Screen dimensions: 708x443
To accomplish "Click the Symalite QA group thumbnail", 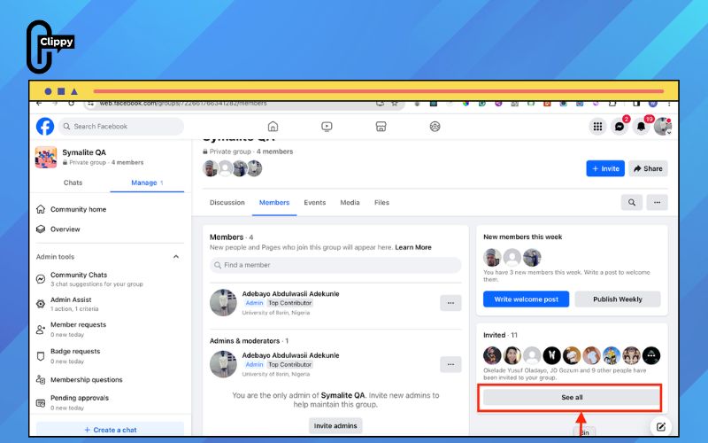I will coord(46,158).
